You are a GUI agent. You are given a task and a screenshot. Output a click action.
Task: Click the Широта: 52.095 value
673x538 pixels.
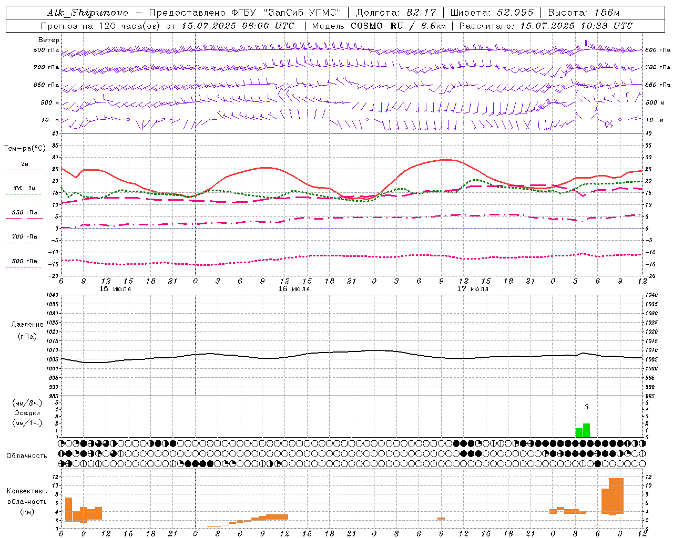(492, 13)
